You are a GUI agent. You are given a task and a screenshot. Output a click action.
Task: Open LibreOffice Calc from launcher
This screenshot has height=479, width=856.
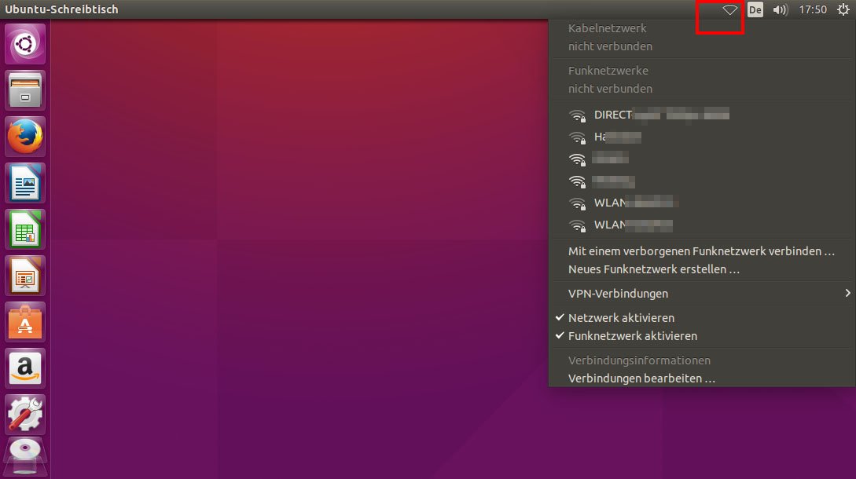25,229
